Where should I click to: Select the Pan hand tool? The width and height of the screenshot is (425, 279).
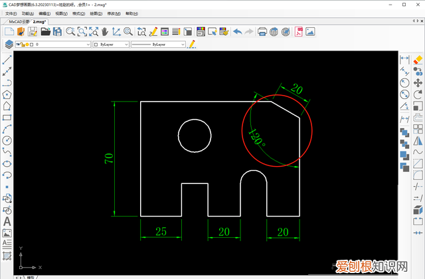(104, 31)
